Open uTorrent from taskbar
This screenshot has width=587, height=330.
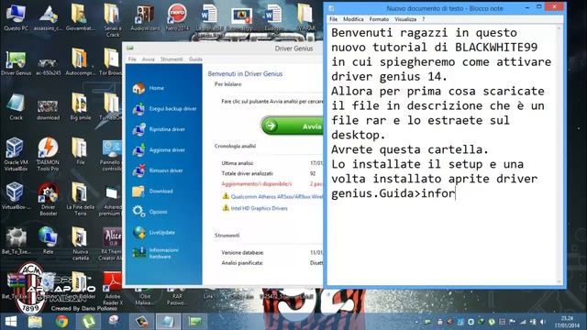coord(88,322)
